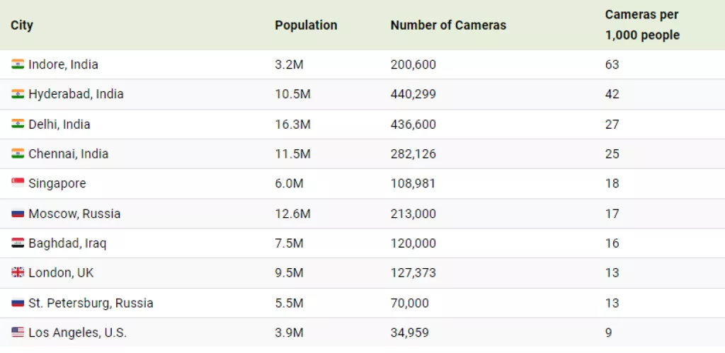Select St. Petersburg's camera count 70,000
The width and height of the screenshot is (725, 353).
pos(409,303)
